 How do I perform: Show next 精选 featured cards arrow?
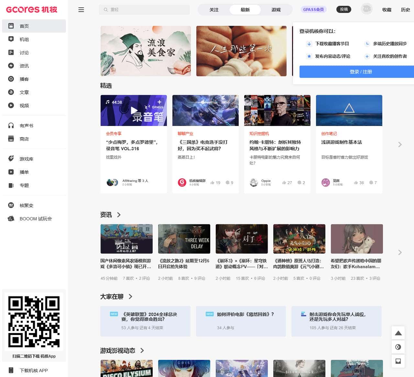(400, 144)
